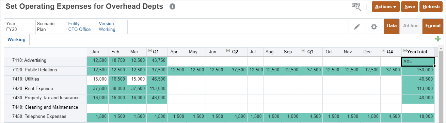Click Telephone Expenses Q3 cell 4,500
This screenshot has width=446, height=123.
[311, 117]
